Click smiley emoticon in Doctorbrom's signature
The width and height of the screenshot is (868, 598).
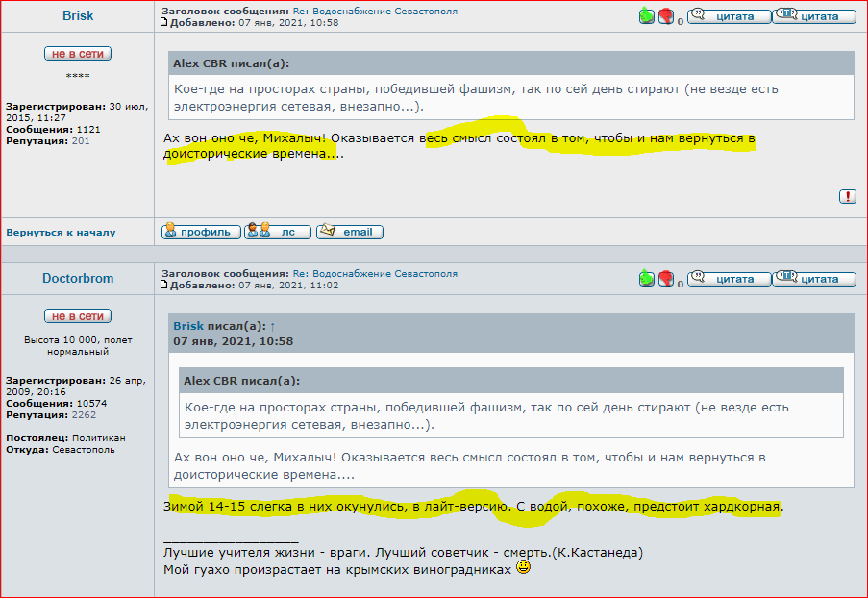pyautogui.click(x=523, y=567)
